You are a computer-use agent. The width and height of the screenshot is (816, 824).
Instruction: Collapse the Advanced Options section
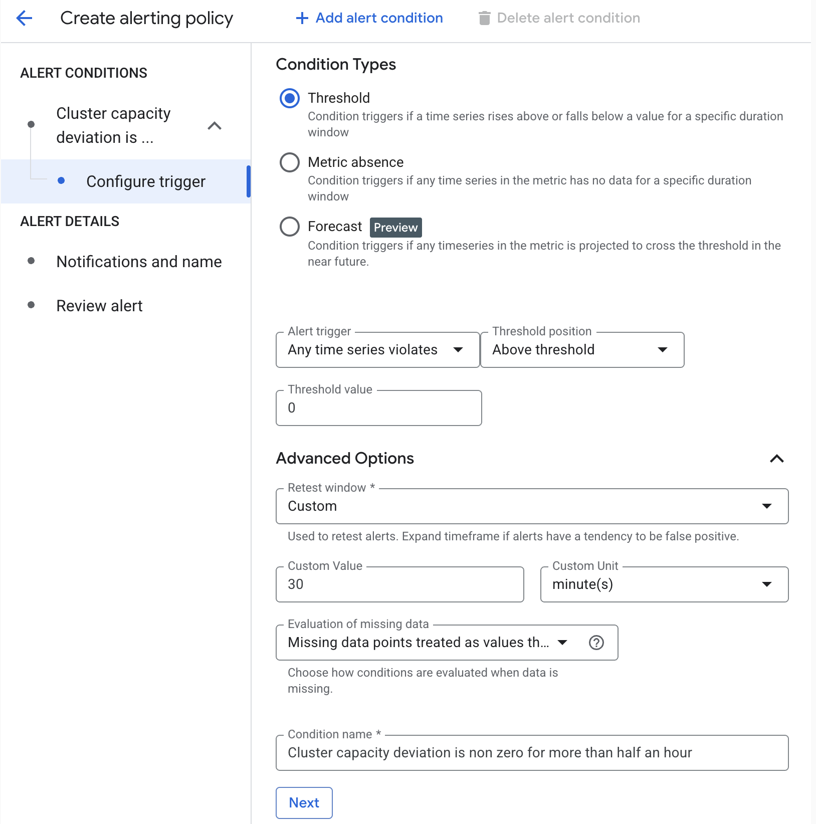776,459
